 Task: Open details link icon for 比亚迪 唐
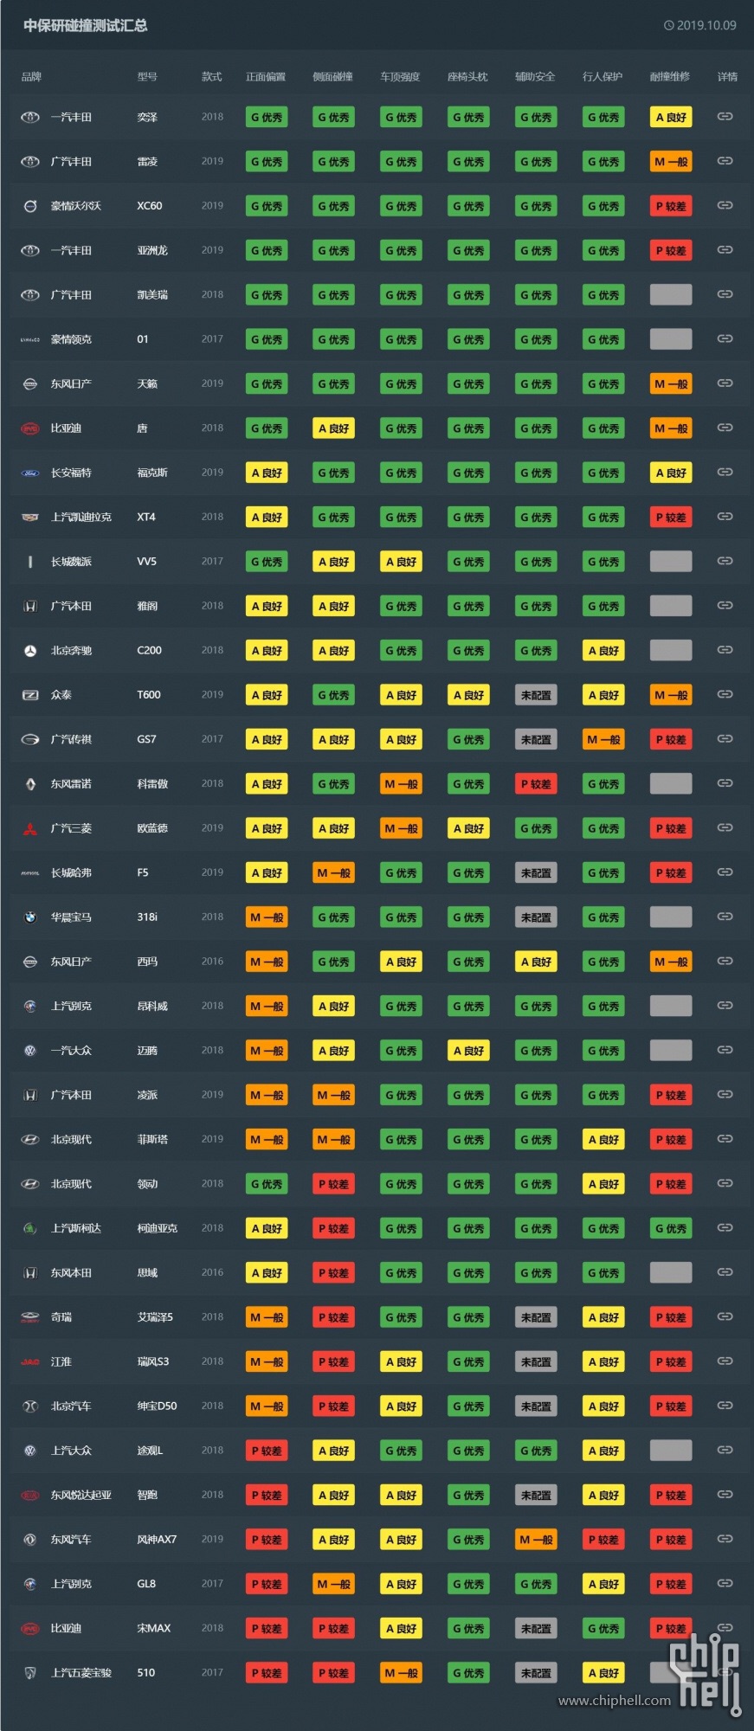click(725, 428)
